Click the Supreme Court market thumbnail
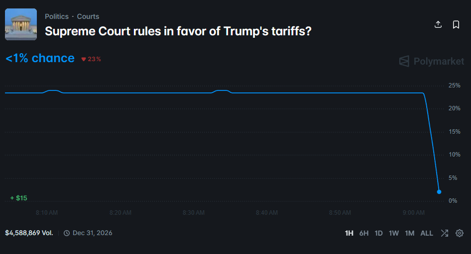 (x=21, y=24)
